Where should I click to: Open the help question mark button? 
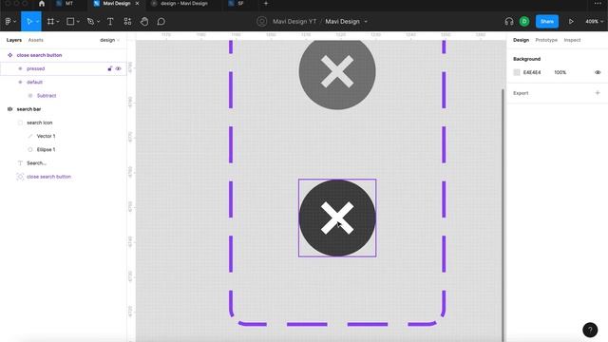590,330
